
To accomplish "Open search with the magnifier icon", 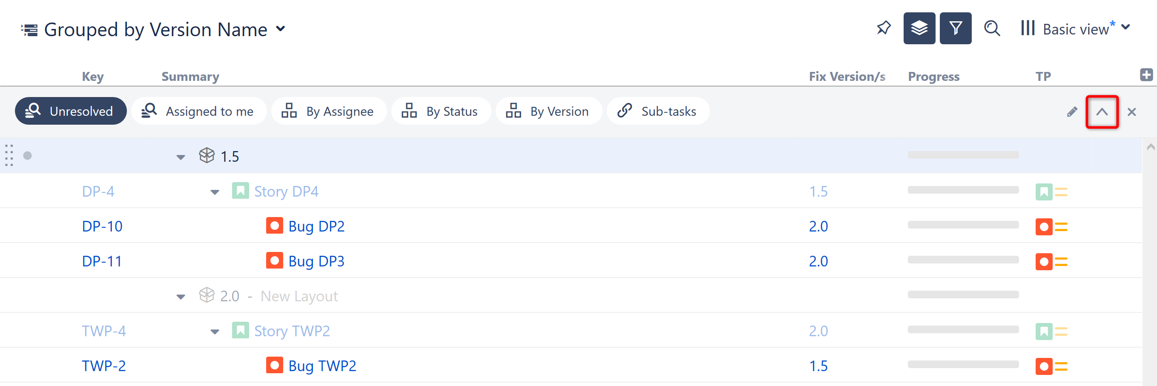I will 992,28.
